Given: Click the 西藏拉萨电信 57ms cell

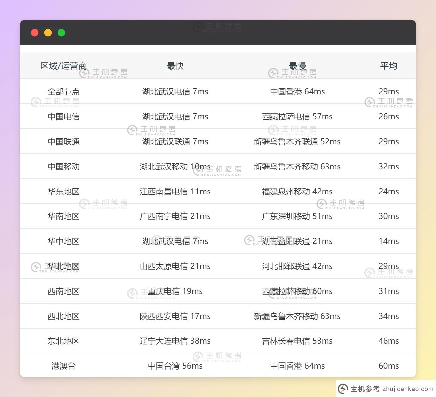Looking at the screenshot, I should point(297,116).
